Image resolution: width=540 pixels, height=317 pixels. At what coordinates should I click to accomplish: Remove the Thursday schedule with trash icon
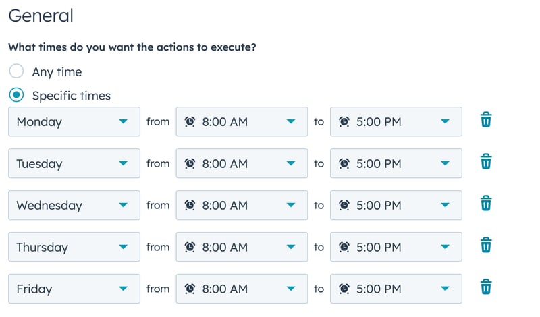tap(485, 247)
